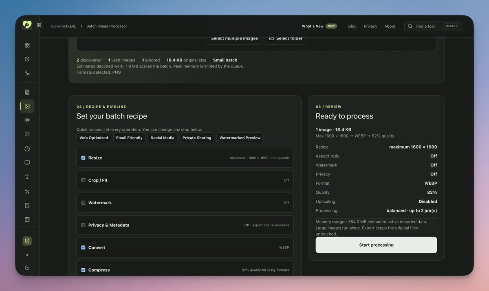Click 'balanced · up to 2 job(s)' value
Screen dimensions: 489x291
[x=412, y=211]
